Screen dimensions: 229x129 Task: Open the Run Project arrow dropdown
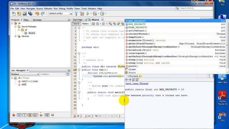click(91, 14)
